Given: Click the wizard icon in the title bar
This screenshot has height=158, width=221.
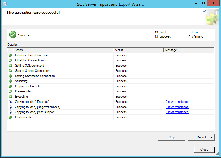Looking at the screenshot, I should tap(6, 4).
